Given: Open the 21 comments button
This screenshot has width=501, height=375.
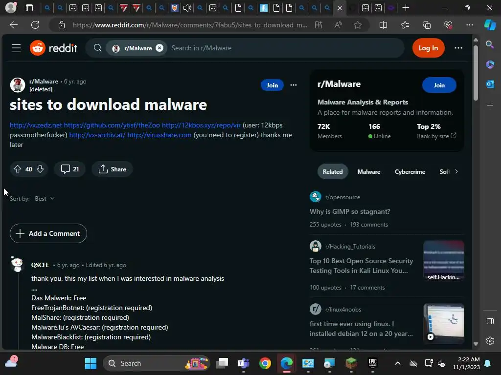Looking at the screenshot, I should tap(69, 169).
